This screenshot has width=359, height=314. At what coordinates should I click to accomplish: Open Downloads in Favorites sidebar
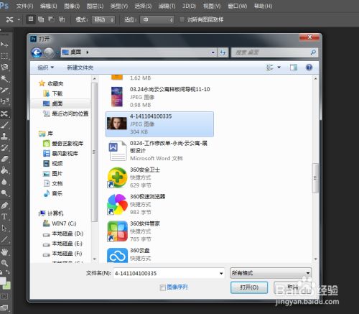[57, 93]
